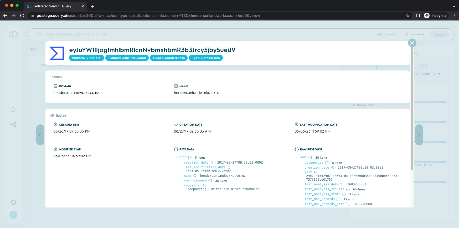Click the blue sigma platform logo

57,53
